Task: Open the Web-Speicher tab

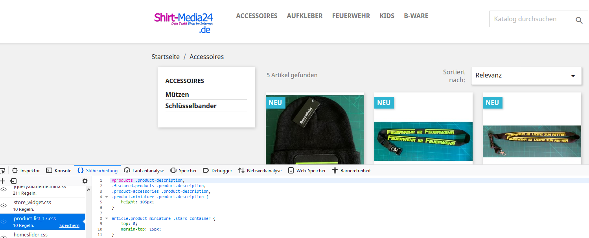Action: [x=307, y=171]
